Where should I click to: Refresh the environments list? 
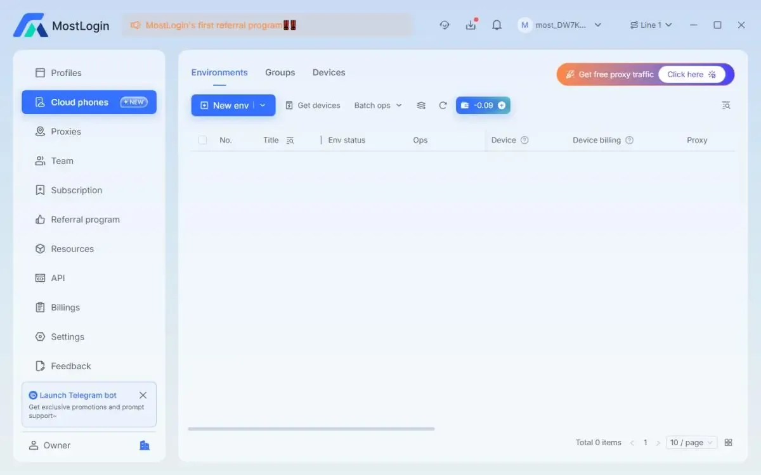click(443, 105)
